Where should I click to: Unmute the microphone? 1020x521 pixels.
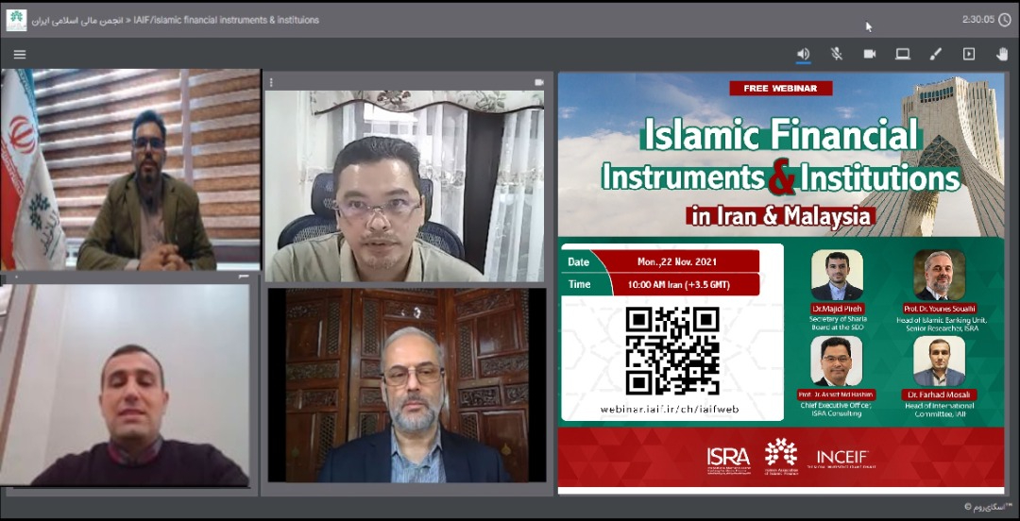tap(837, 54)
